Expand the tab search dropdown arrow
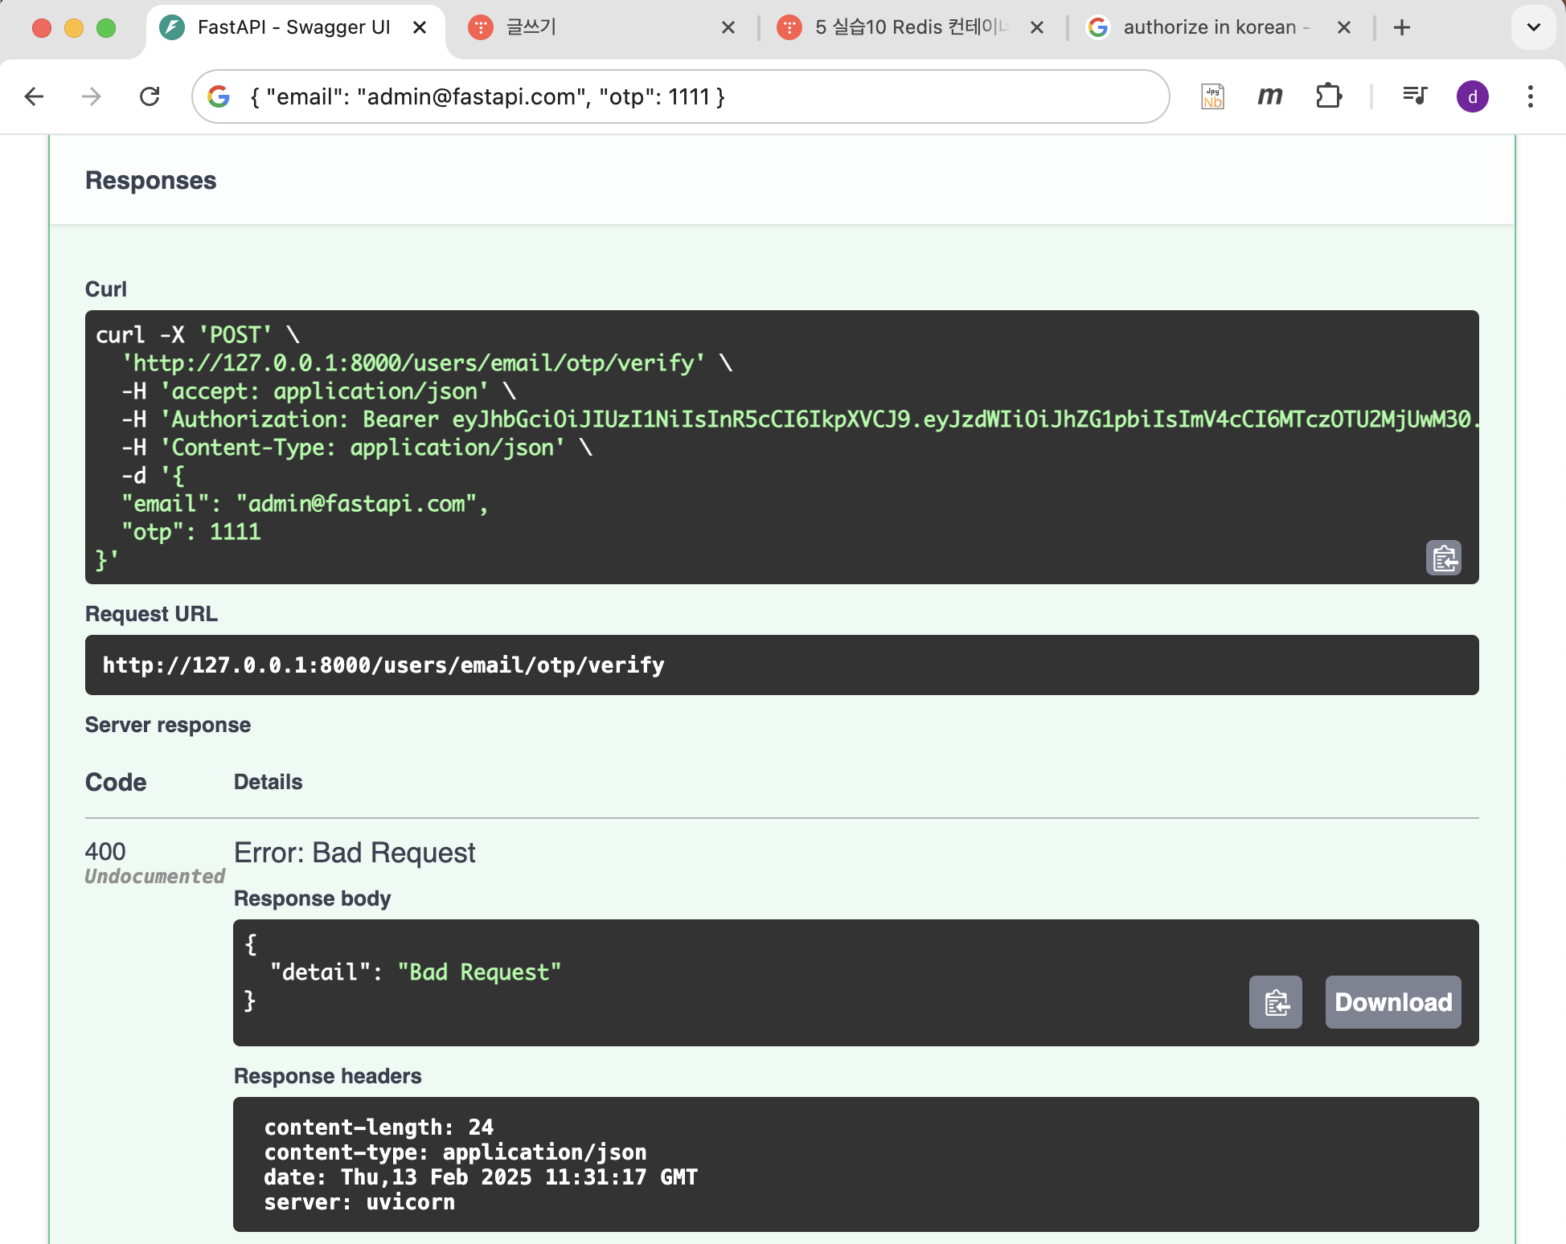 pos(1533,27)
